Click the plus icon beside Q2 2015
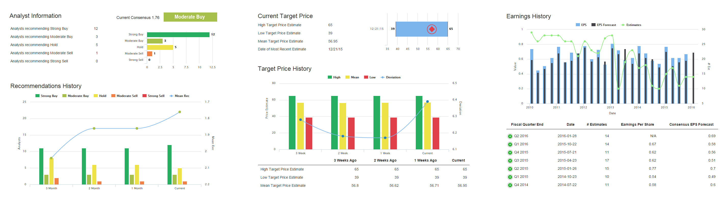Image resolution: width=726 pixels, height=201 pixels. [x=510, y=169]
